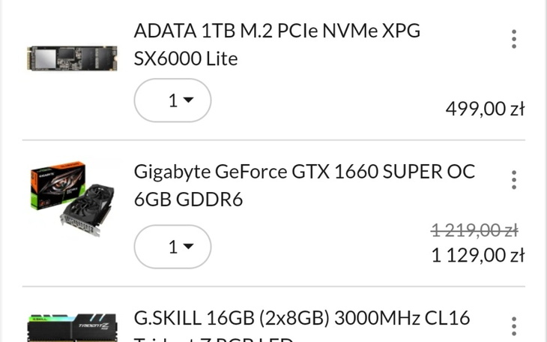Open G.SKILL 16GB (2x8GB) 3000MHz product title
547x342 pixels.
[302, 318]
